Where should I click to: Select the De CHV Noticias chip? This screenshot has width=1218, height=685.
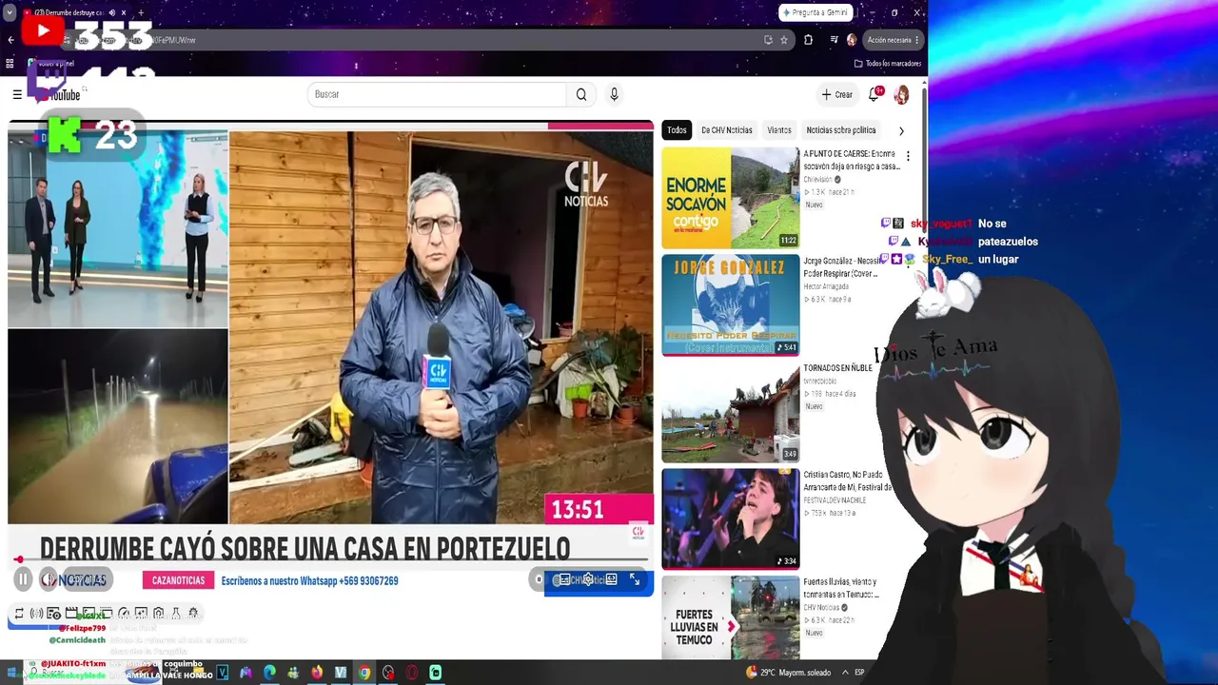click(727, 130)
